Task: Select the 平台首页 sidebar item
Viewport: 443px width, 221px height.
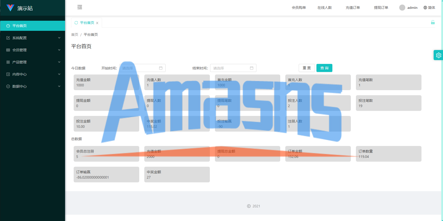Action: [x=33, y=26]
